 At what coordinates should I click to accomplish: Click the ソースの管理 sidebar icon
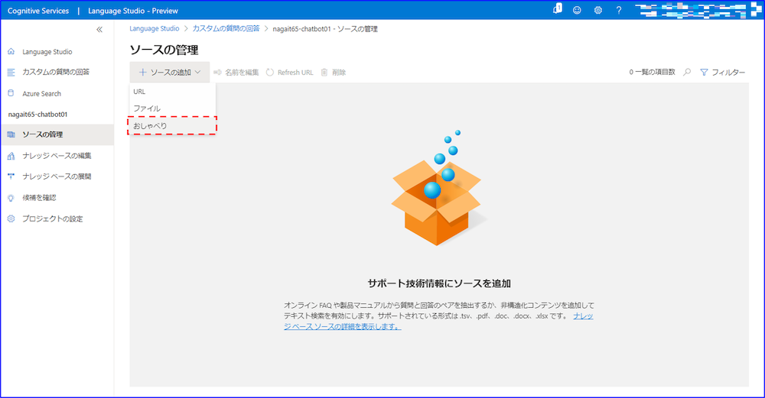click(x=11, y=134)
